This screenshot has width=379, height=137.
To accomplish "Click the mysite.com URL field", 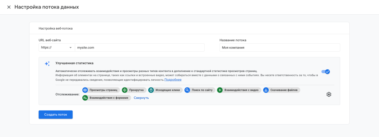I will click(139, 48).
